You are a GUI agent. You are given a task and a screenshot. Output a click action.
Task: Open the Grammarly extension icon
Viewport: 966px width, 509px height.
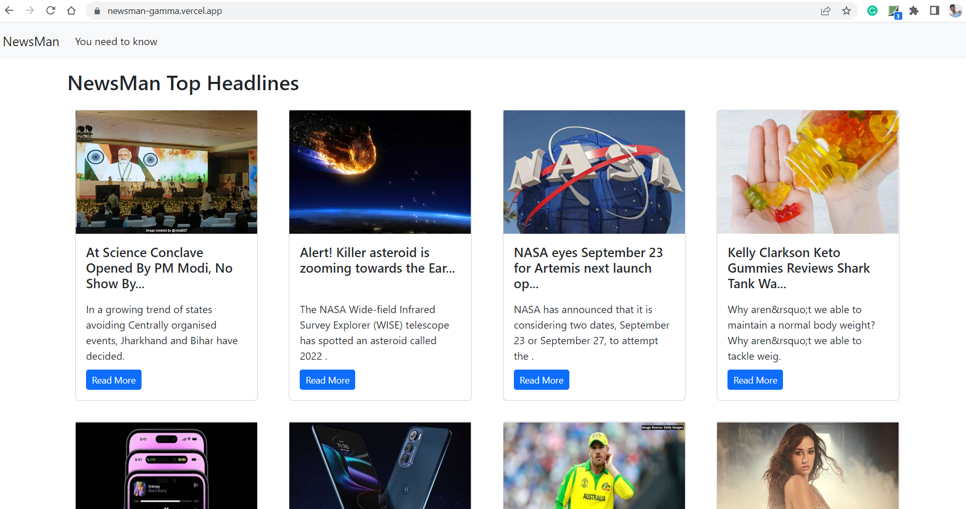pyautogui.click(x=872, y=10)
